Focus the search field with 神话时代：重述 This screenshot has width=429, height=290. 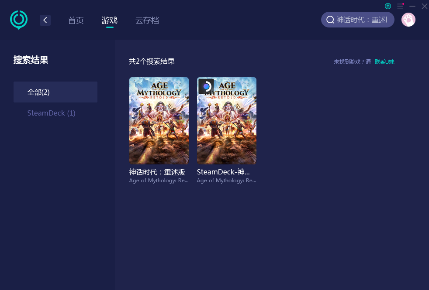358,20
